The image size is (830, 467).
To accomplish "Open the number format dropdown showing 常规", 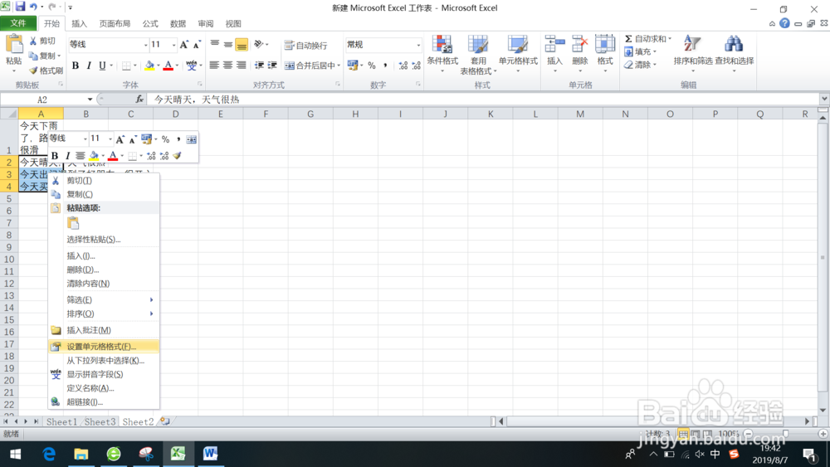I will 418,45.
